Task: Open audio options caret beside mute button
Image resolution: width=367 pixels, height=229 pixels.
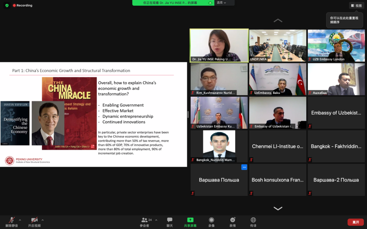Action: click(x=20, y=220)
